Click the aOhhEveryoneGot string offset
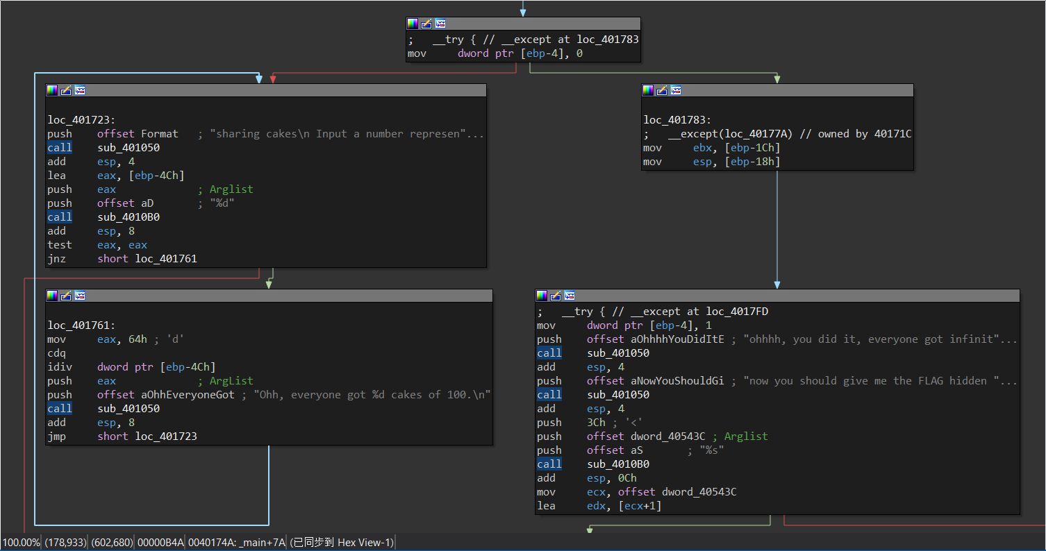Screen dimensions: 1046x551 (x=188, y=395)
